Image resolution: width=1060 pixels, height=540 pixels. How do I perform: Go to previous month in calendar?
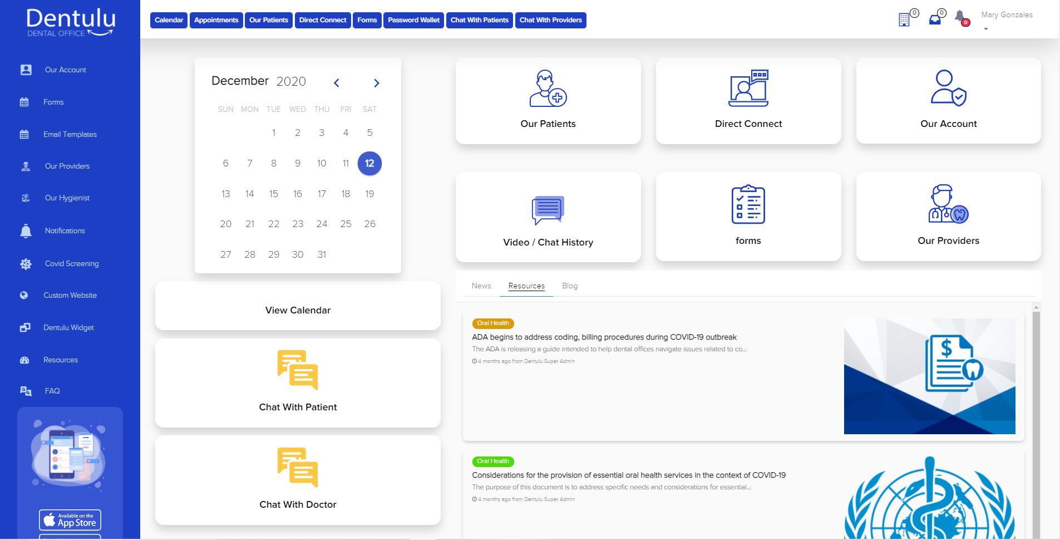click(x=336, y=83)
